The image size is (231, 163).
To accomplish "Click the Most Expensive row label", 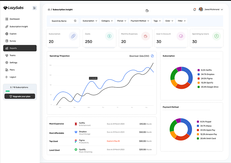I will pyautogui.click(x=57, y=124).
